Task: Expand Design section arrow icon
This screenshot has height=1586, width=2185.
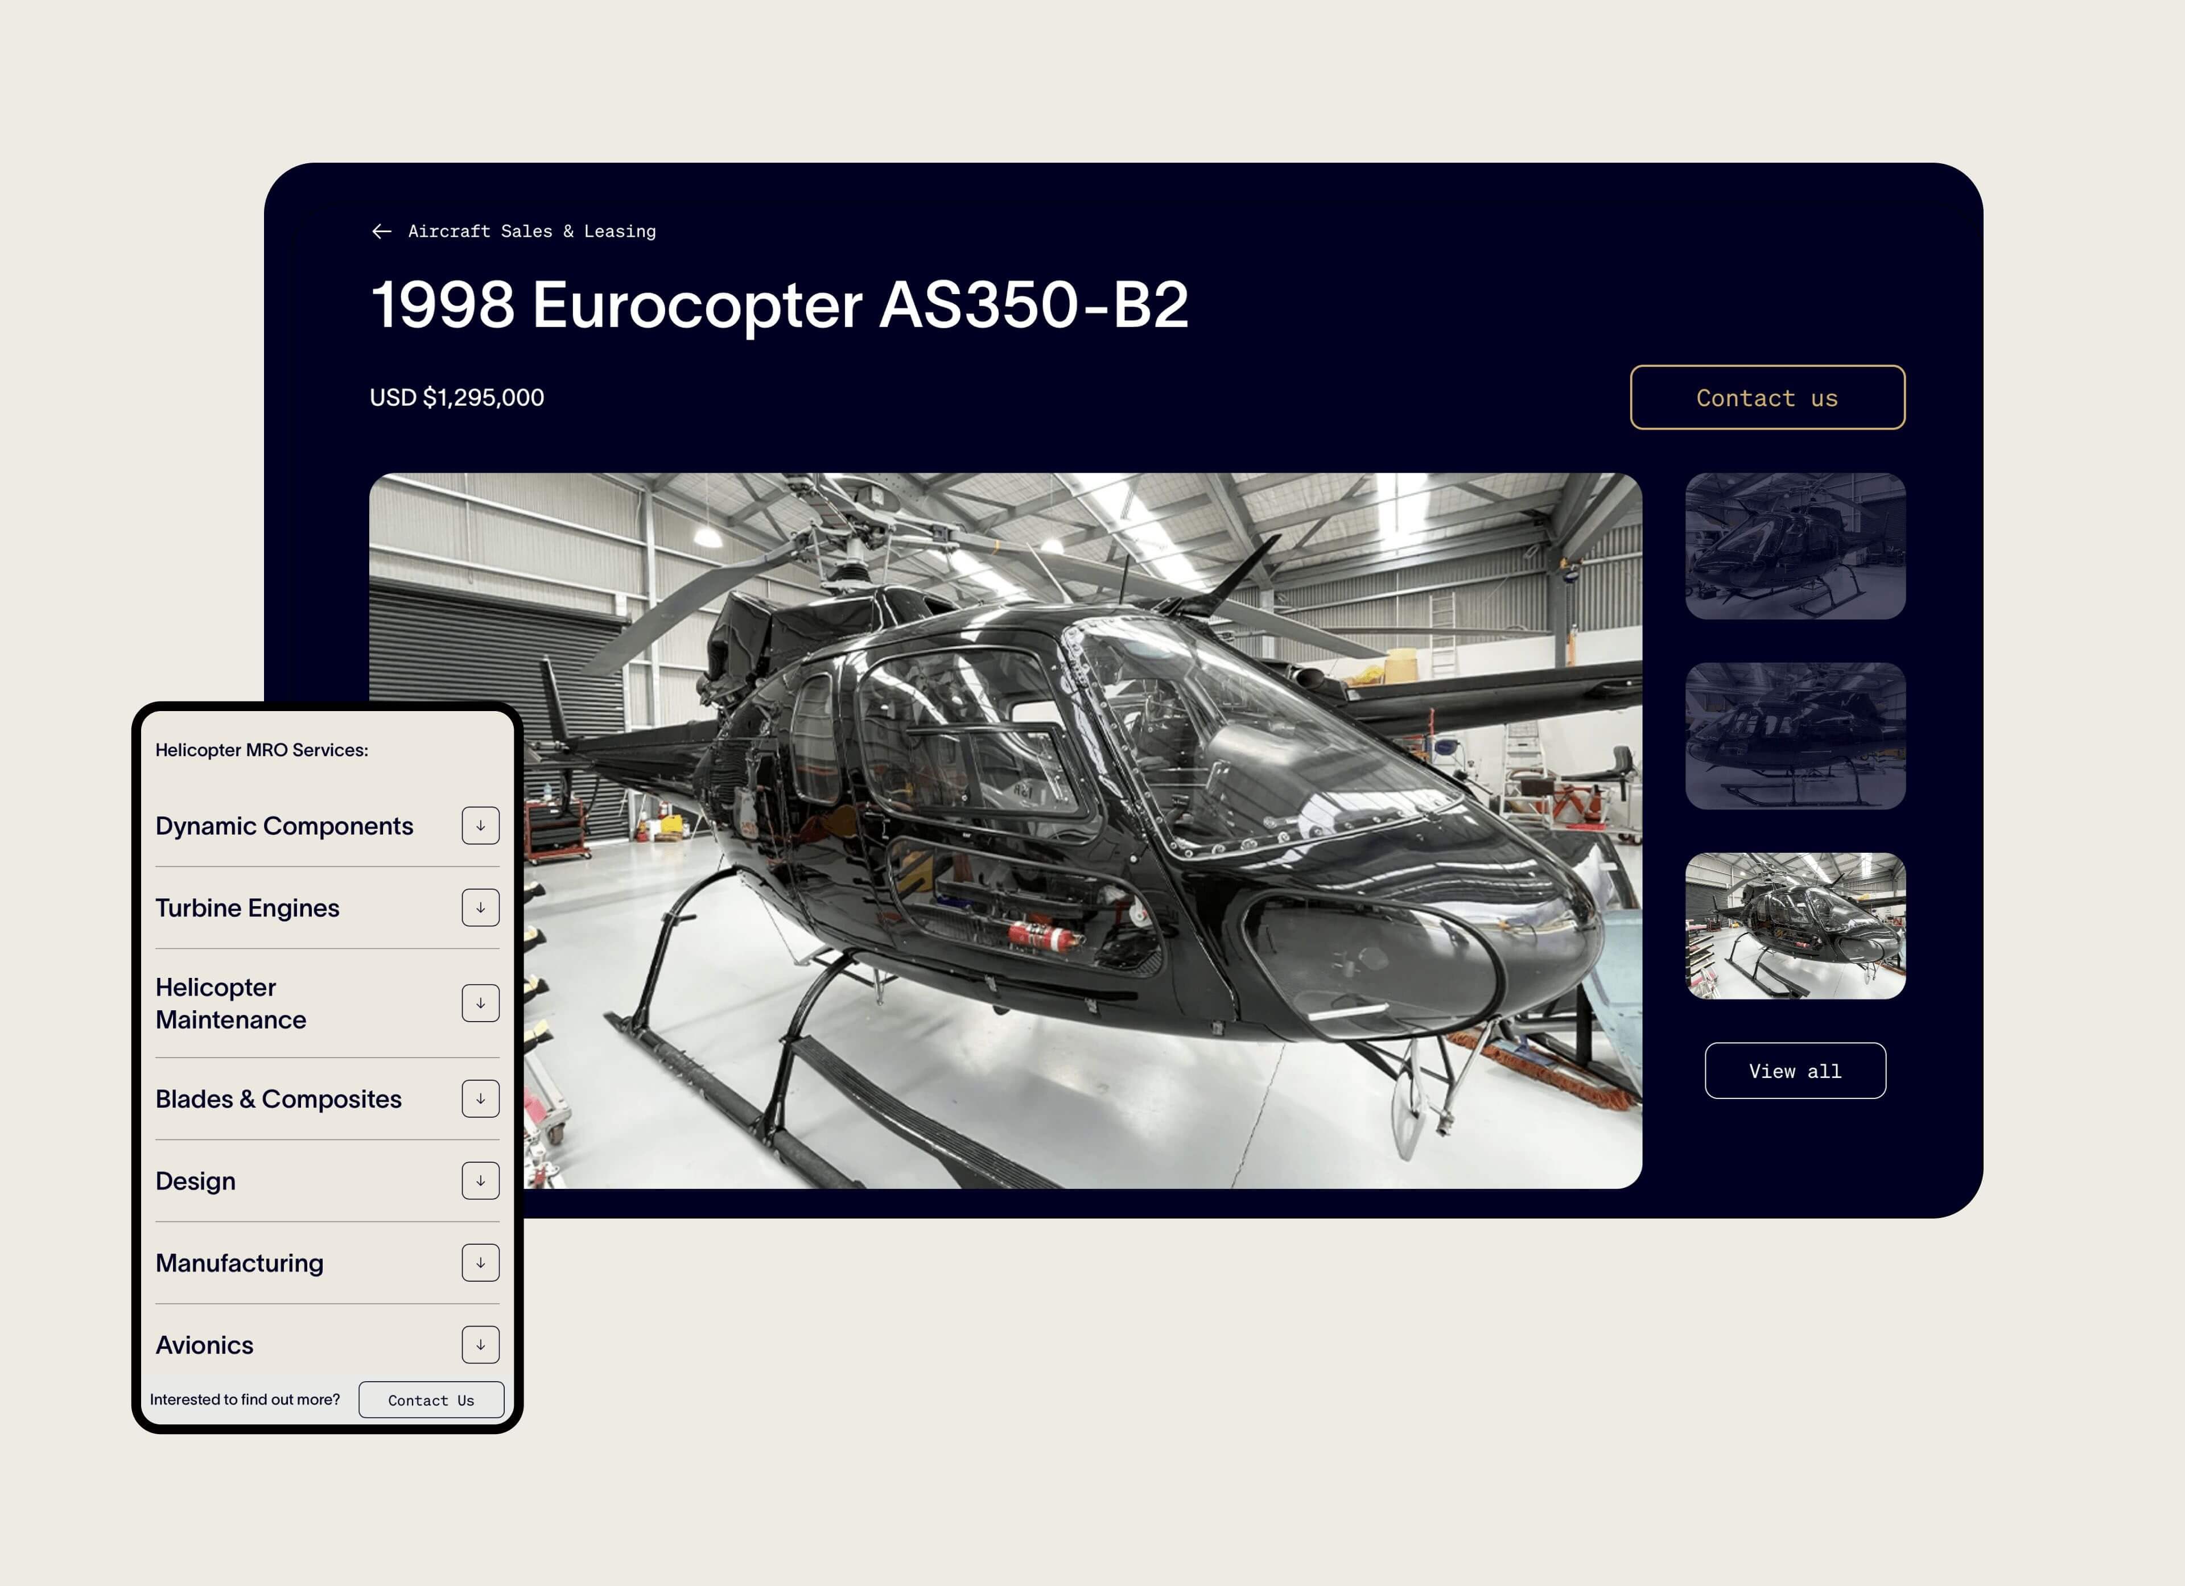Action: (x=480, y=1182)
